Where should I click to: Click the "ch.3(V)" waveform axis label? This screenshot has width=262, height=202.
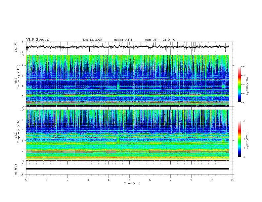16,169
